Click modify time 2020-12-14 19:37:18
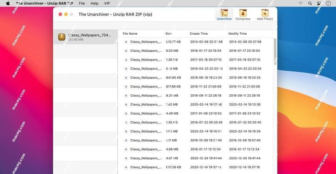This screenshot has width=336, height=174. pyautogui.click(x=244, y=167)
